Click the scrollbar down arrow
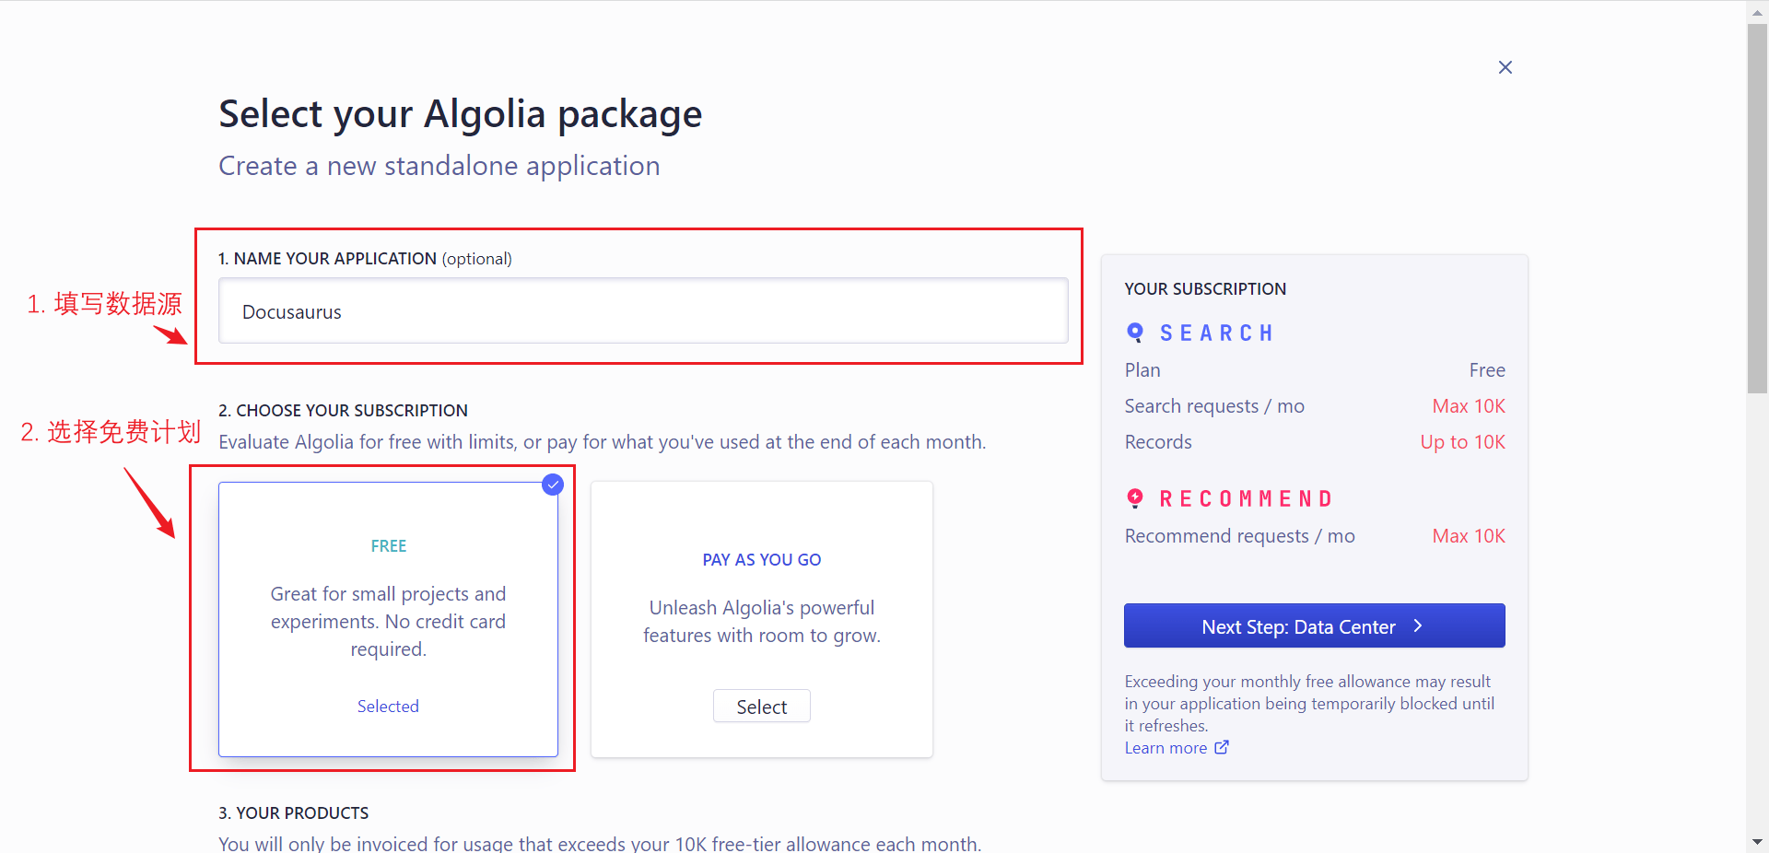The width and height of the screenshot is (1769, 853). (x=1757, y=842)
